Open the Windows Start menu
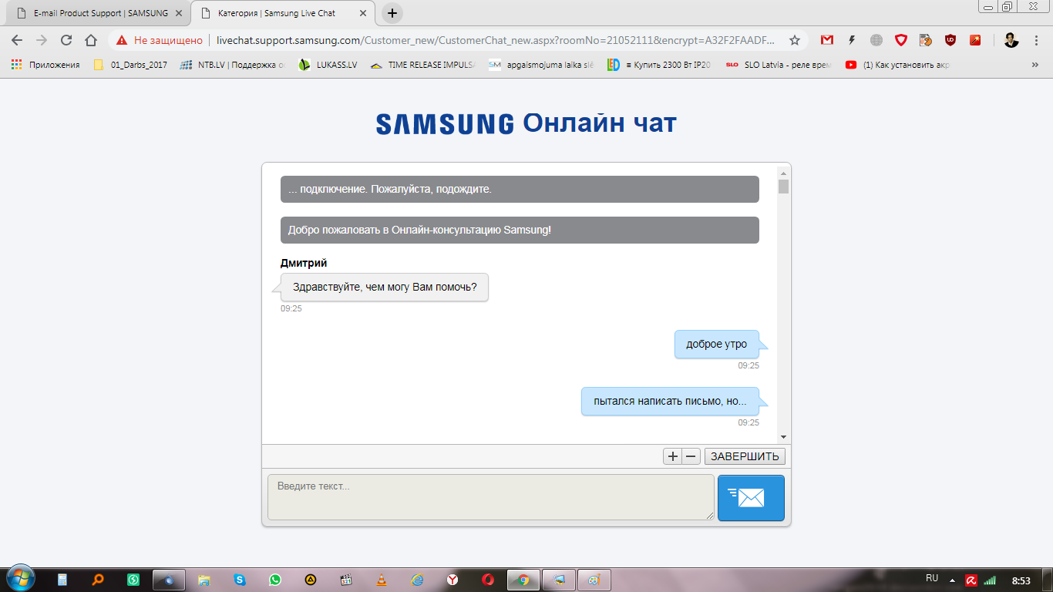1053x592 pixels. pyautogui.click(x=19, y=579)
